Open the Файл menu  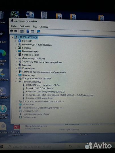[14, 26]
